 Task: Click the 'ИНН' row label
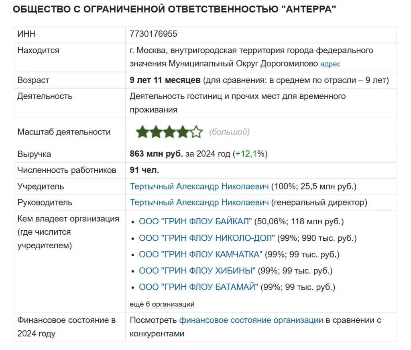(x=26, y=34)
